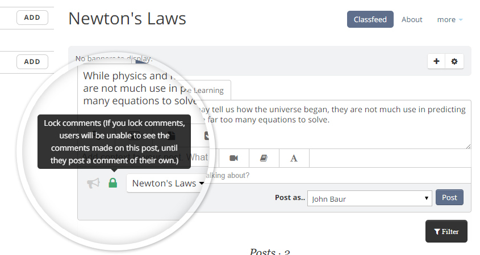Open banner settings gear icon

tap(454, 61)
